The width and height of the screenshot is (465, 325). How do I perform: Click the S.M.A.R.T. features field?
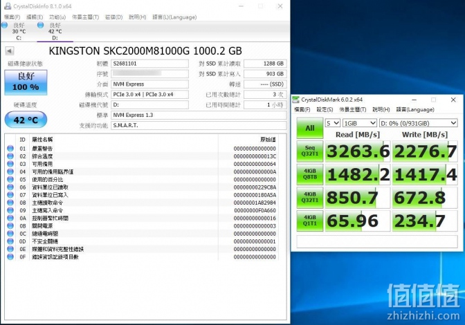tap(199, 126)
